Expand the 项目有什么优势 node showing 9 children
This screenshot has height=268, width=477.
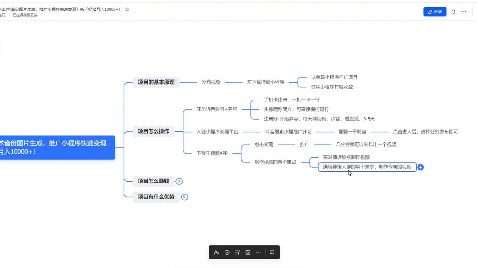pos(184,197)
